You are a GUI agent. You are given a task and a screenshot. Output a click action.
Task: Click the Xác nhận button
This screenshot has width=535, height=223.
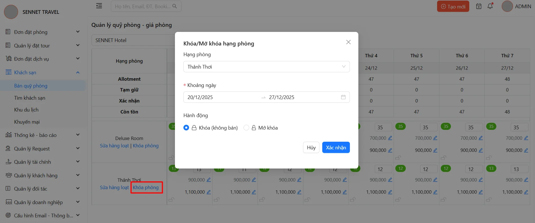tap(336, 147)
